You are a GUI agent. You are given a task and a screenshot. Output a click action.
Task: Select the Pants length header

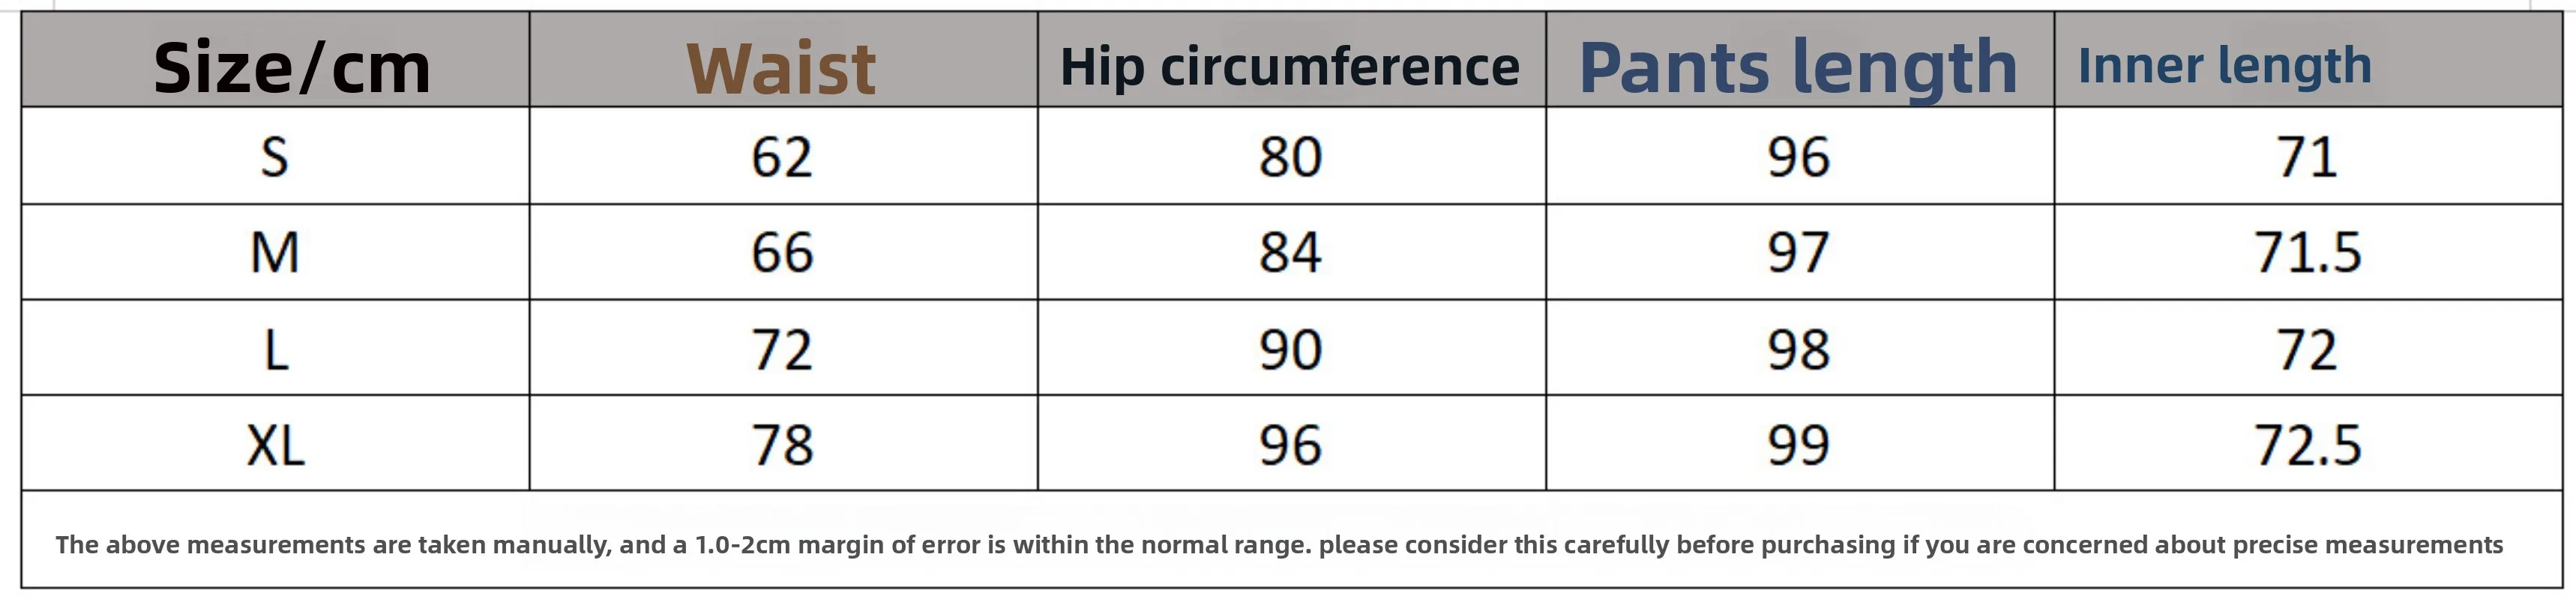(1797, 67)
